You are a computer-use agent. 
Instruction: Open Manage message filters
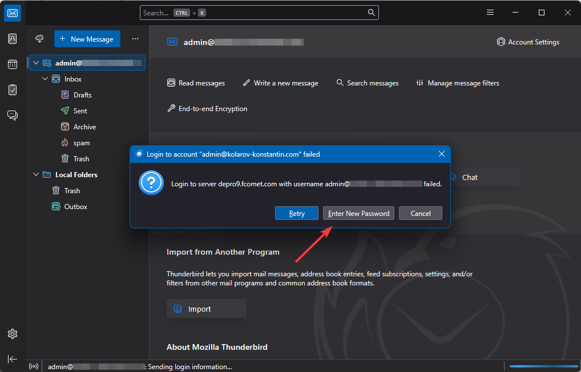point(458,83)
